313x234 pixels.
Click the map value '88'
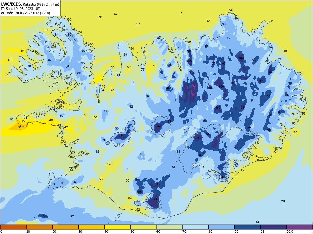[x=178, y=151]
